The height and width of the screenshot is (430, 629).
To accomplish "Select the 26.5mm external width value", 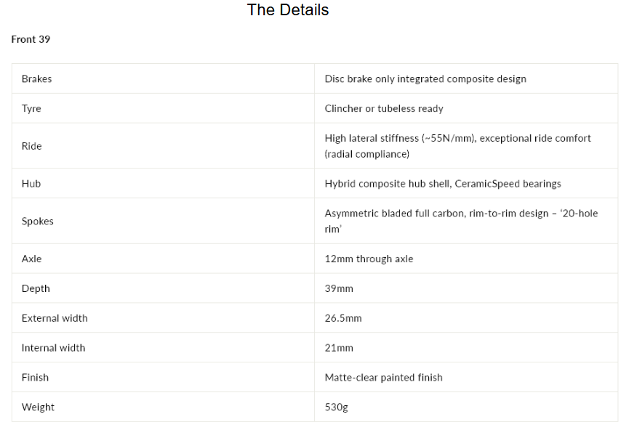I will point(343,318).
